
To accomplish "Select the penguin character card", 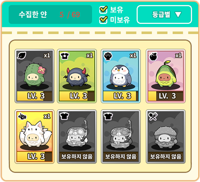I will (120, 76).
